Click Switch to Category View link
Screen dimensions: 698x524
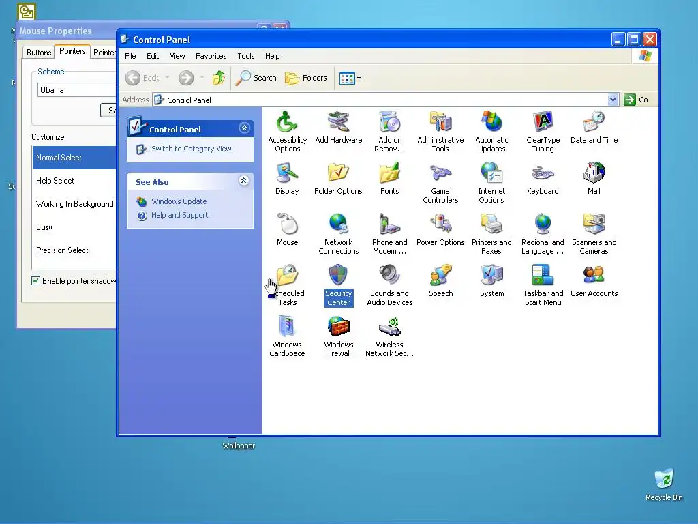click(191, 149)
